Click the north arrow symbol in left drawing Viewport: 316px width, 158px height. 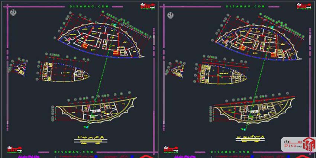coord(13,12)
